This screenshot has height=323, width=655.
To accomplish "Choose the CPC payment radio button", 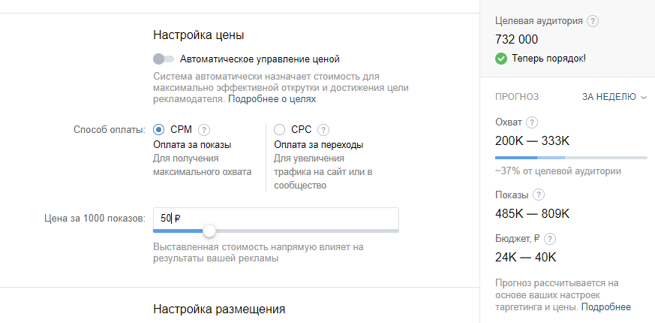I will [x=279, y=130].
